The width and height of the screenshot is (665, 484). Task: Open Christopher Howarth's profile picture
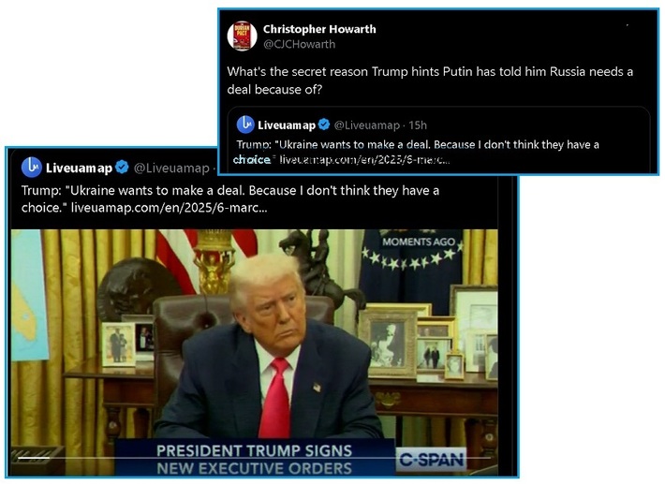click(243, 36)
